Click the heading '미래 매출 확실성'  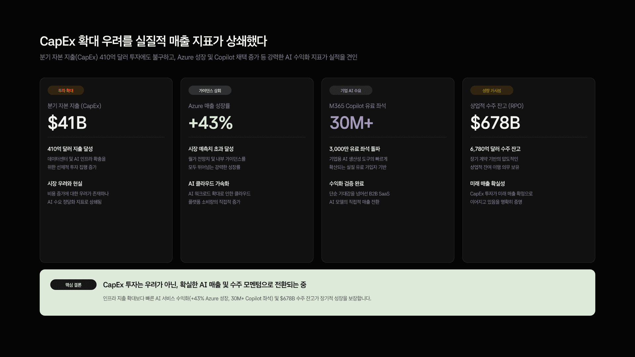[487, 183]
